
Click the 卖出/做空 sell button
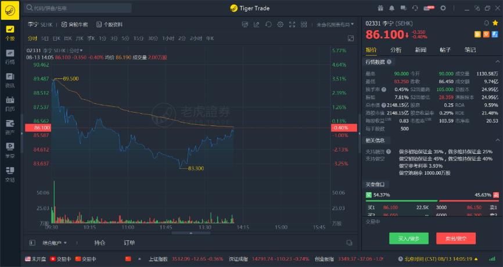[x=456, y=239]
